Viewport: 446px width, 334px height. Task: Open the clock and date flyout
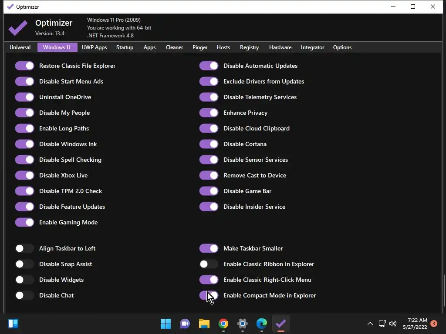click(415, 324)
